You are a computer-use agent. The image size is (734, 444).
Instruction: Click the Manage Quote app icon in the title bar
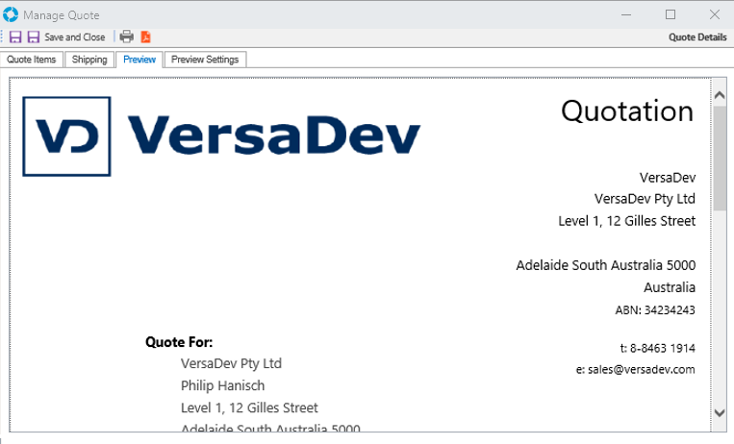click(11, 14)
